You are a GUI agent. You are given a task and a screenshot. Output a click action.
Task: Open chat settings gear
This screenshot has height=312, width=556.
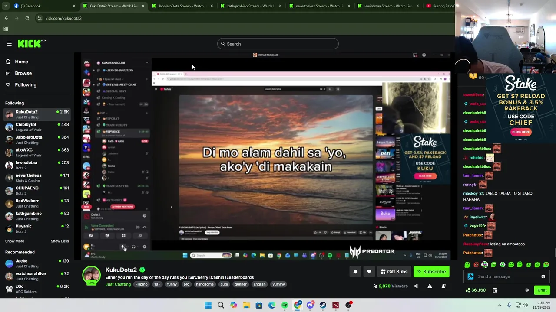pos(527,290)
